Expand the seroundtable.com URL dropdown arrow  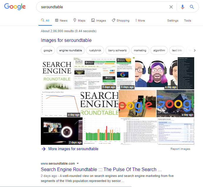78,163
